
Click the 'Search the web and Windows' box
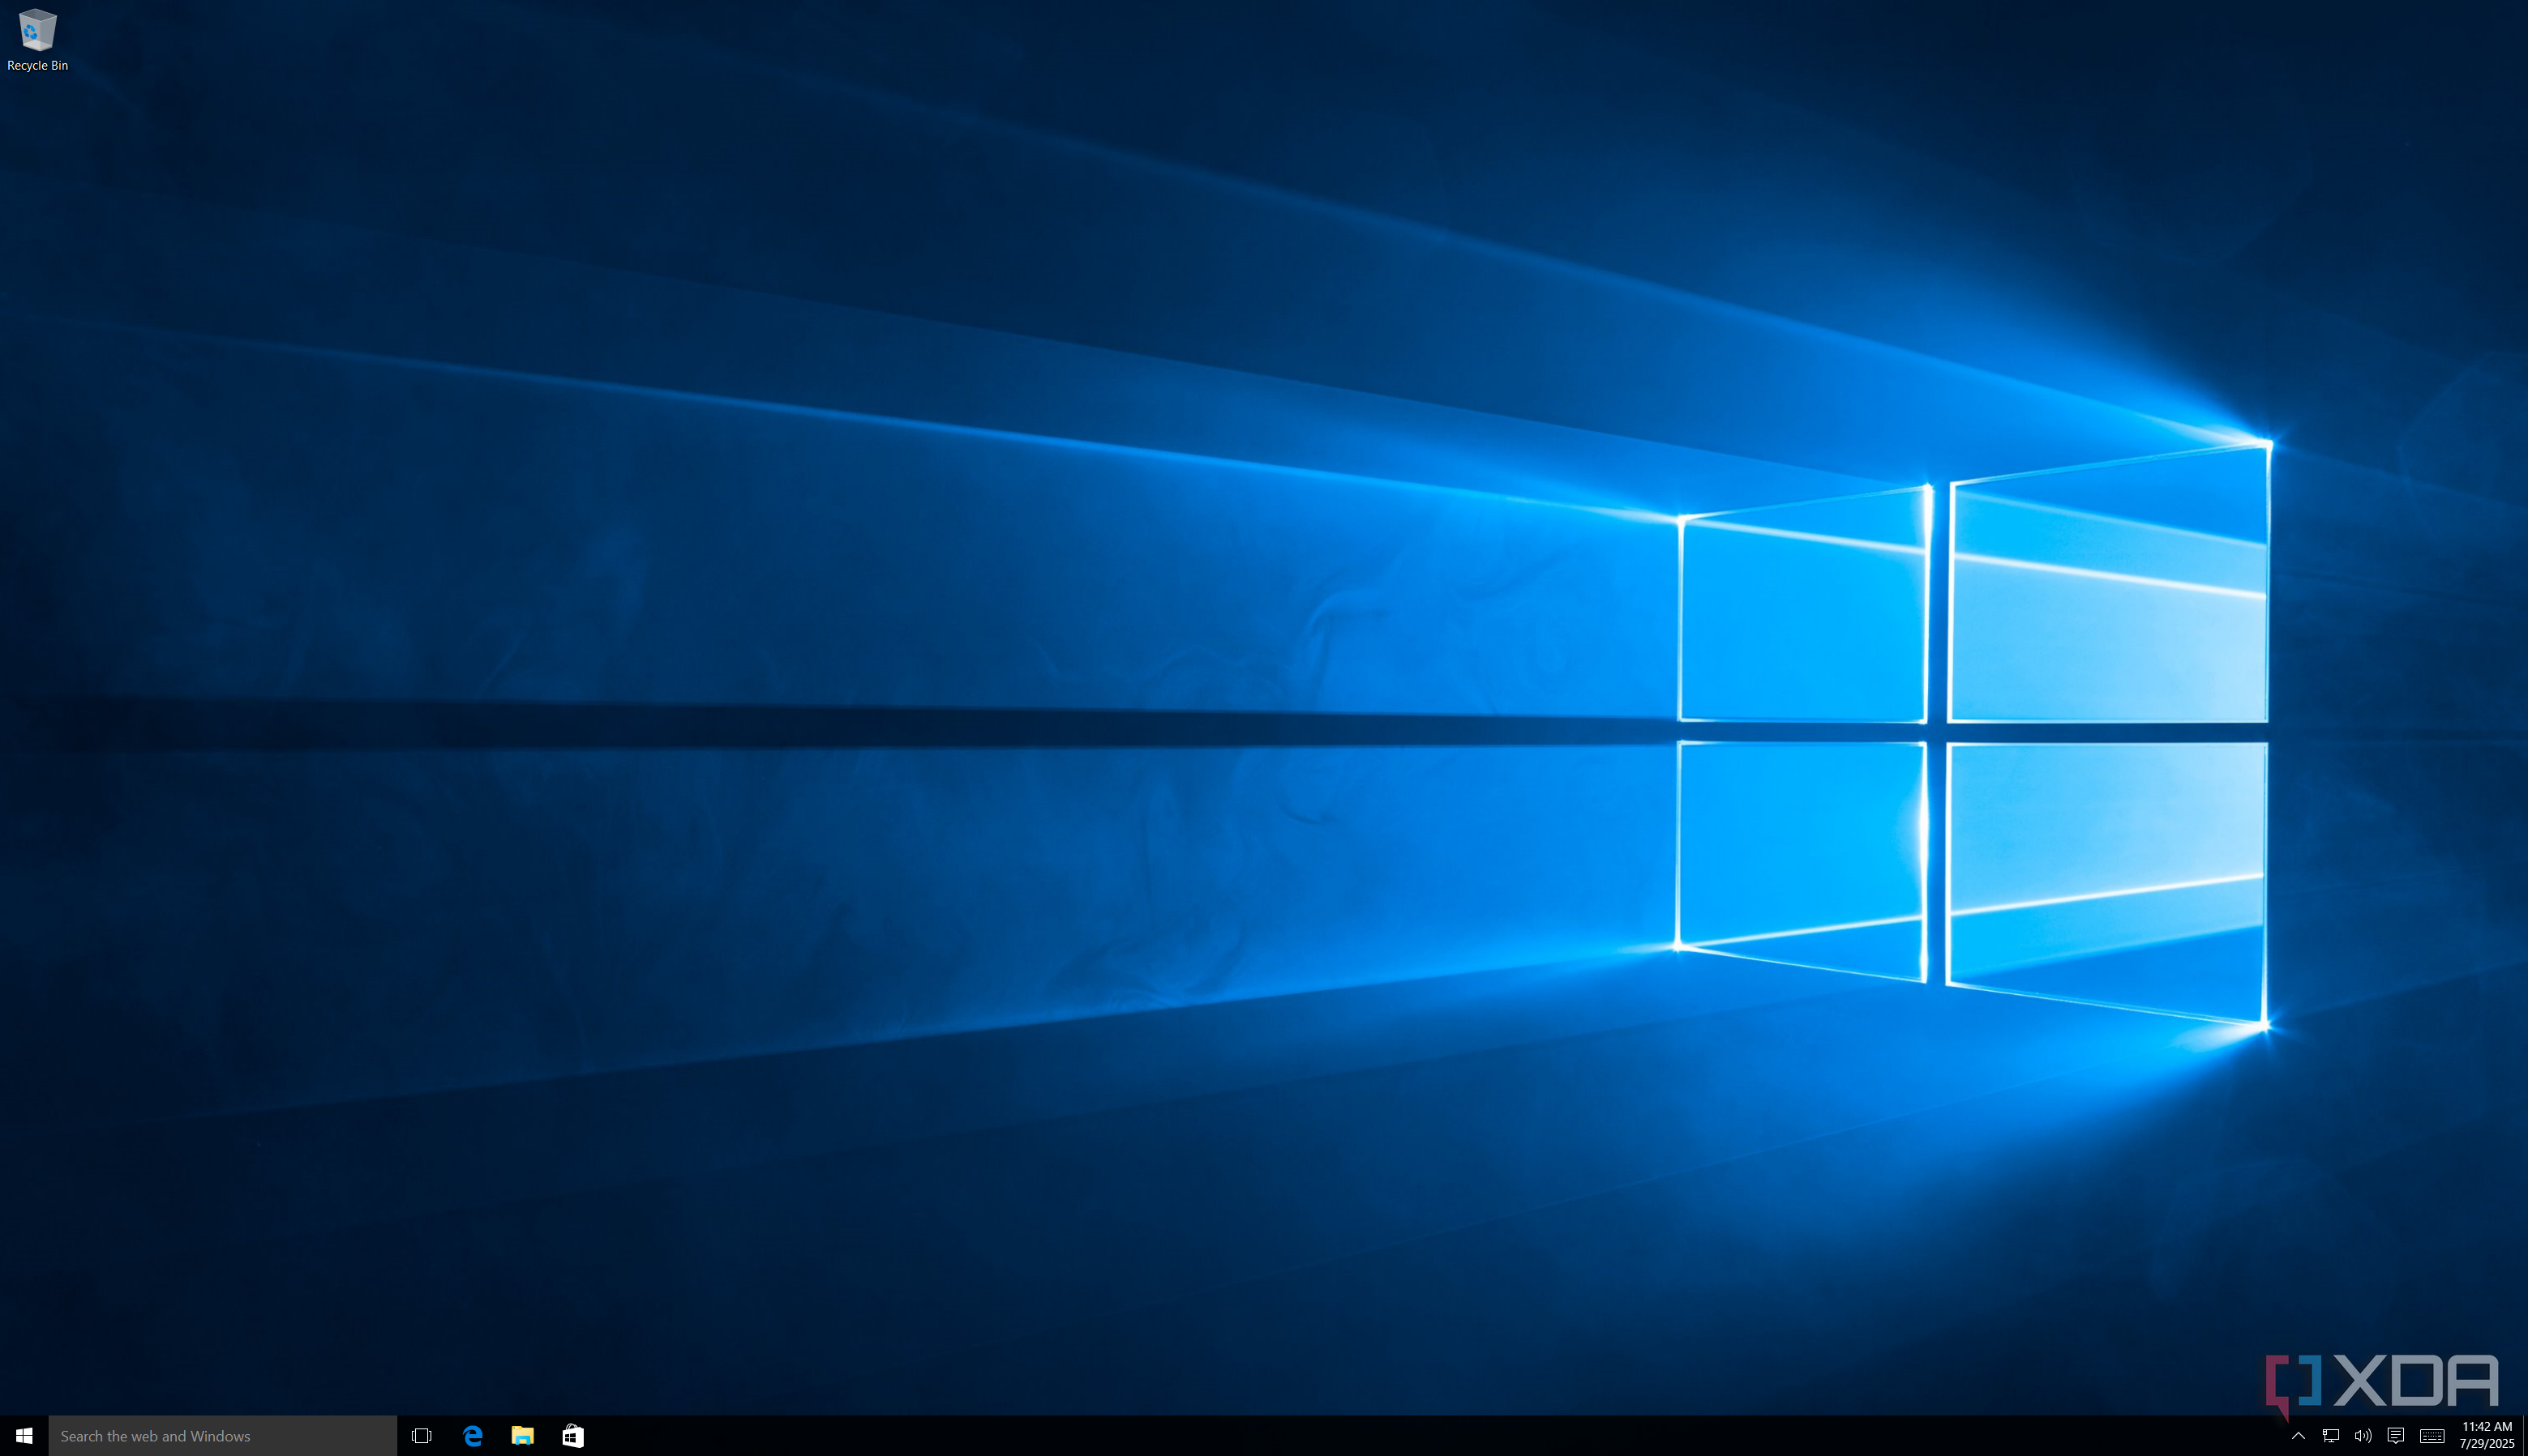click(x=222, y=1436)
